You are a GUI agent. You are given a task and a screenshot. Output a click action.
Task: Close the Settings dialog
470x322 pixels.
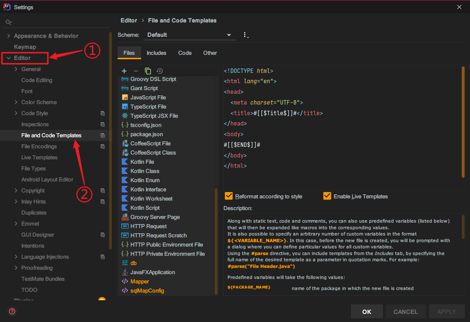point(459,7)
